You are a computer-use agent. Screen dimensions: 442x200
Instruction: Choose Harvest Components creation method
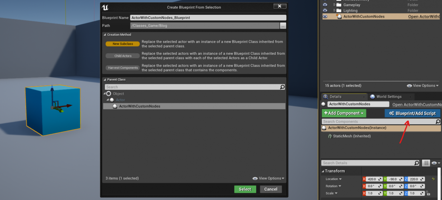123,68
